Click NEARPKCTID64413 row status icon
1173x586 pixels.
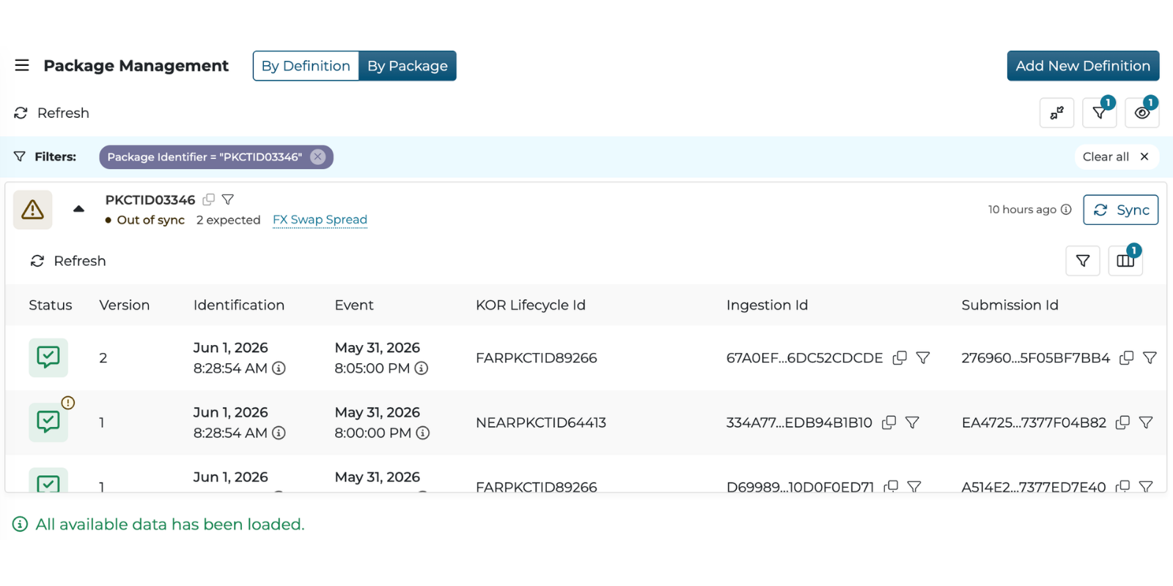click(48, 422)
